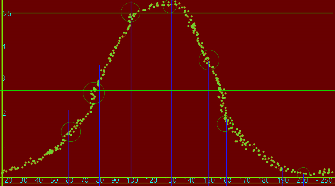Select the y-axis value 3
335x186 pixels.
[x=3, y=78]
